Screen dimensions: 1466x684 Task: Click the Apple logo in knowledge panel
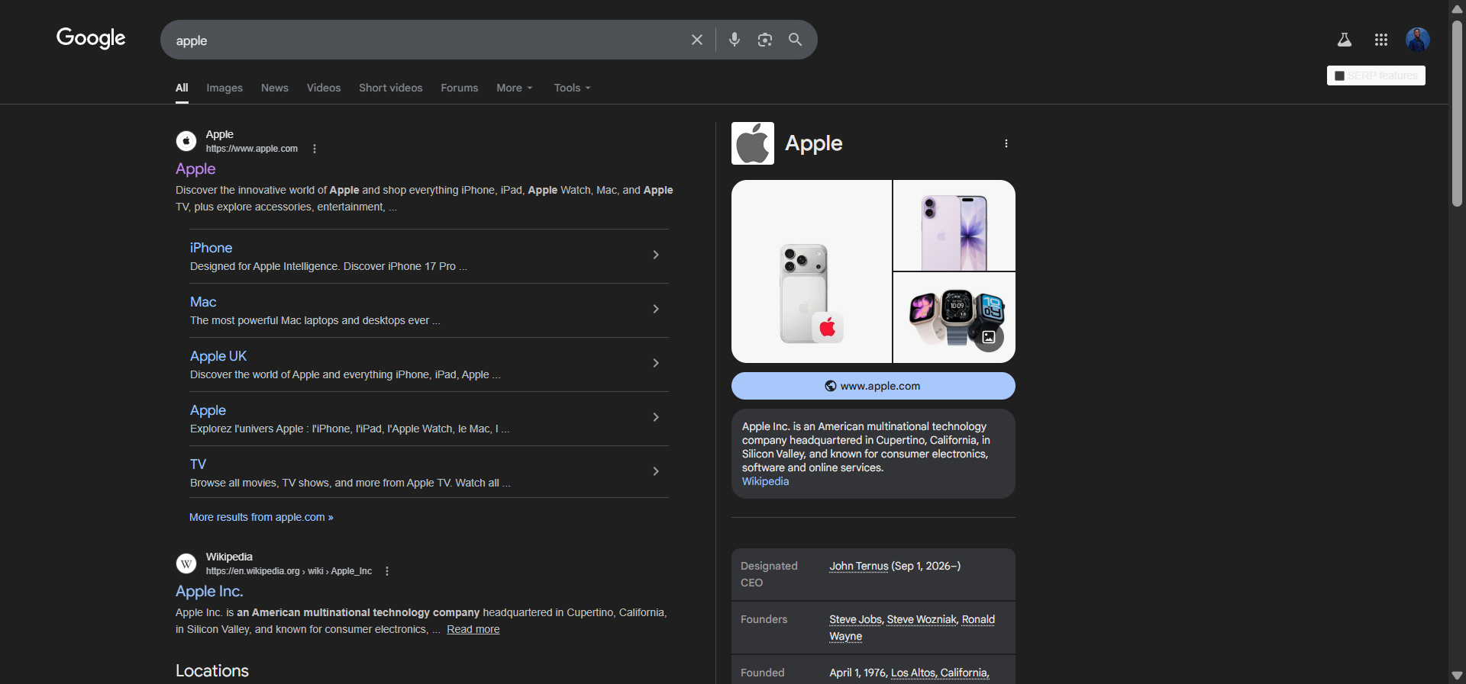(753, 143)
